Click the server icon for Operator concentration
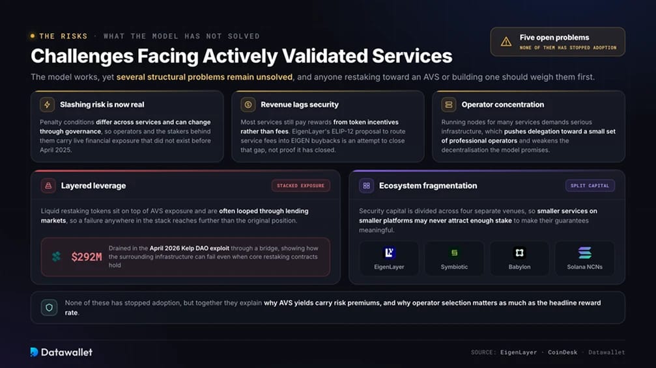This screenshot has height=368, width=656. [448, 105]
